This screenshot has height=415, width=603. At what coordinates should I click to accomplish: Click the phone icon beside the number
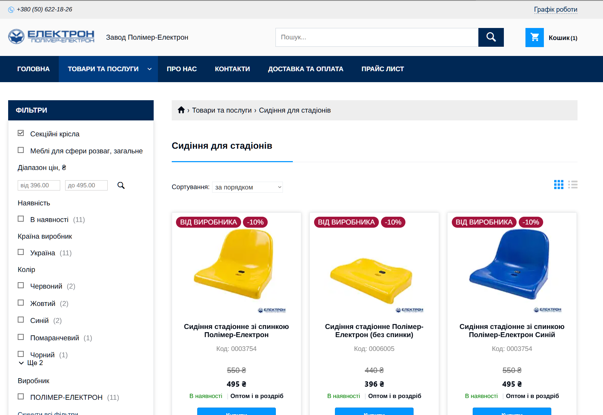(x=11, y=10)
